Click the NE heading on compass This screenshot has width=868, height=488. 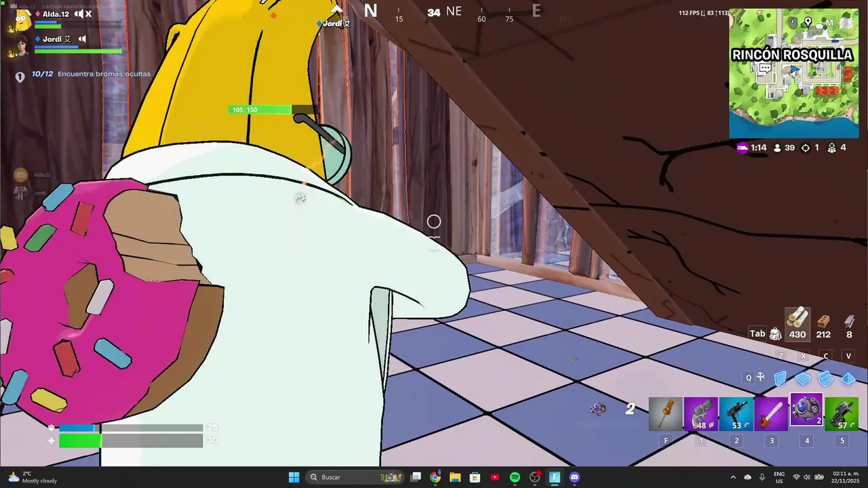point(454,12)
